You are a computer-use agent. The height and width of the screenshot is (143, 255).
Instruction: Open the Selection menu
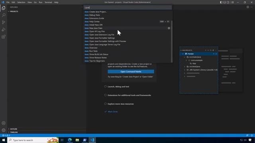[21, 2]
